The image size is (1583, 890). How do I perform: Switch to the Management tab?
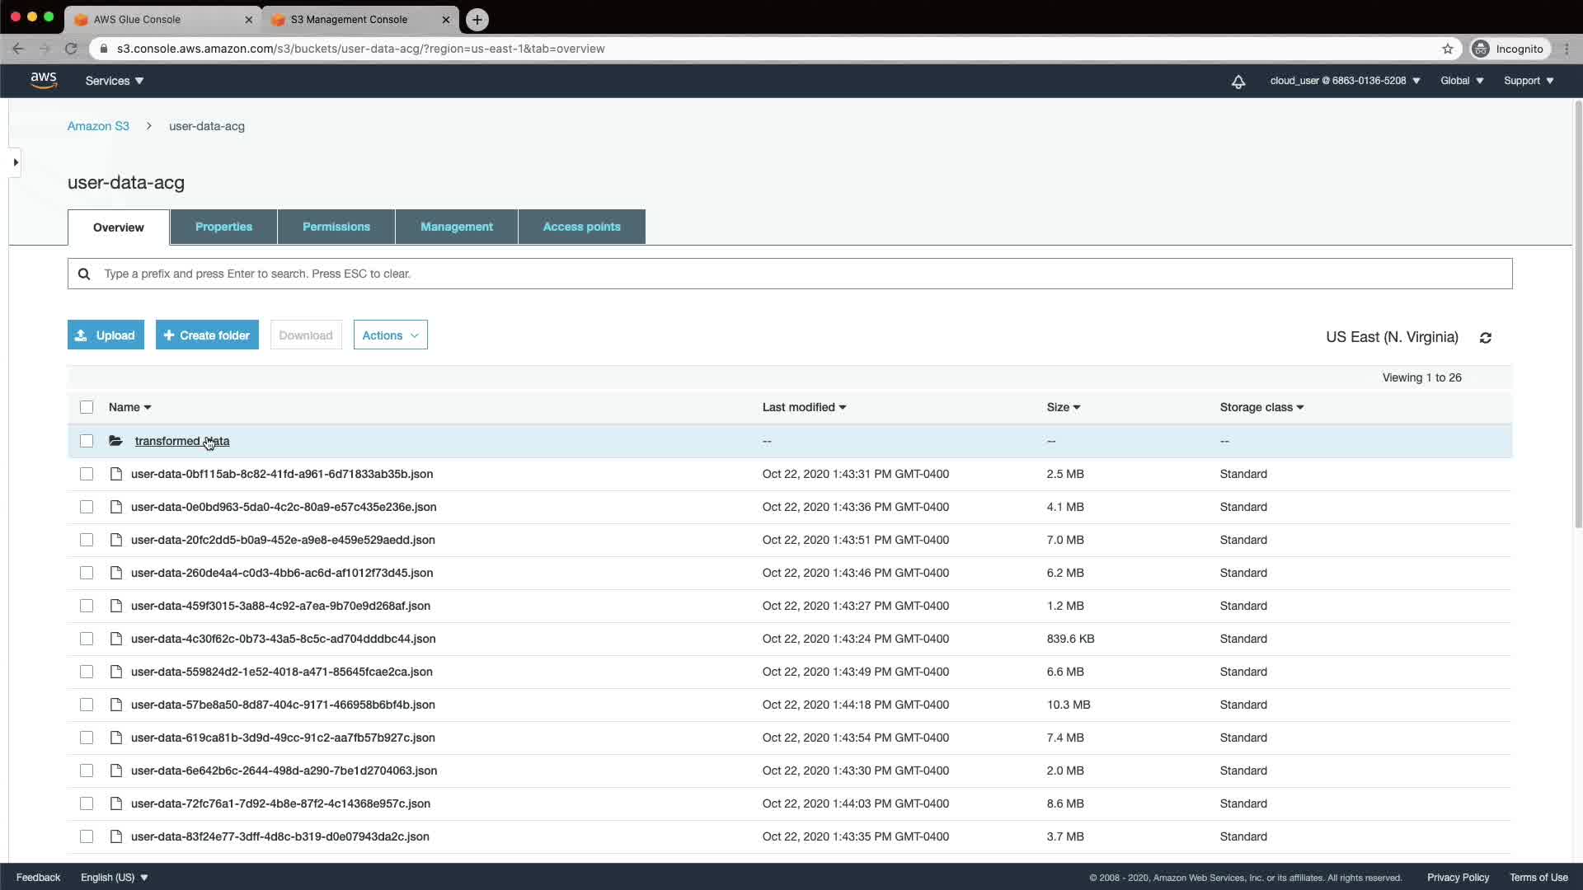[x=456, y=227]
